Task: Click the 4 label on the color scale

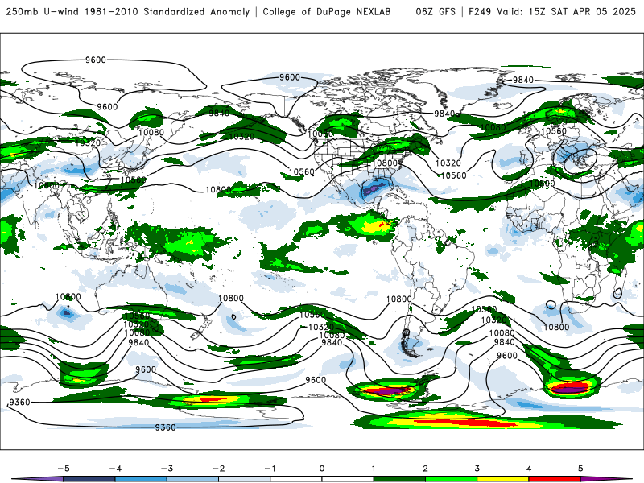Action: click(x=529, y=469)
